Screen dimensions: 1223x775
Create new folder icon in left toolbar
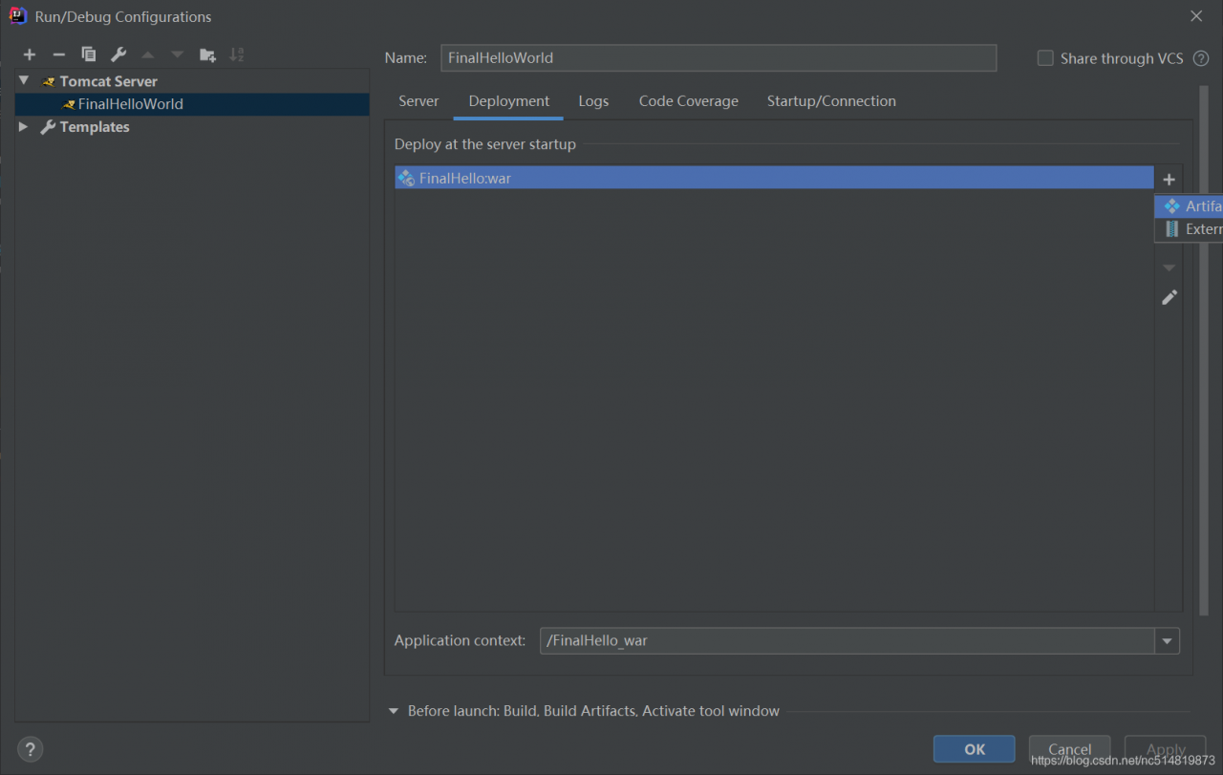click(x=207, y=54)
